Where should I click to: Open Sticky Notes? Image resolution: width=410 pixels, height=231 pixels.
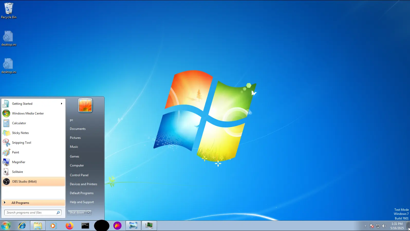(x=33, y=133)
